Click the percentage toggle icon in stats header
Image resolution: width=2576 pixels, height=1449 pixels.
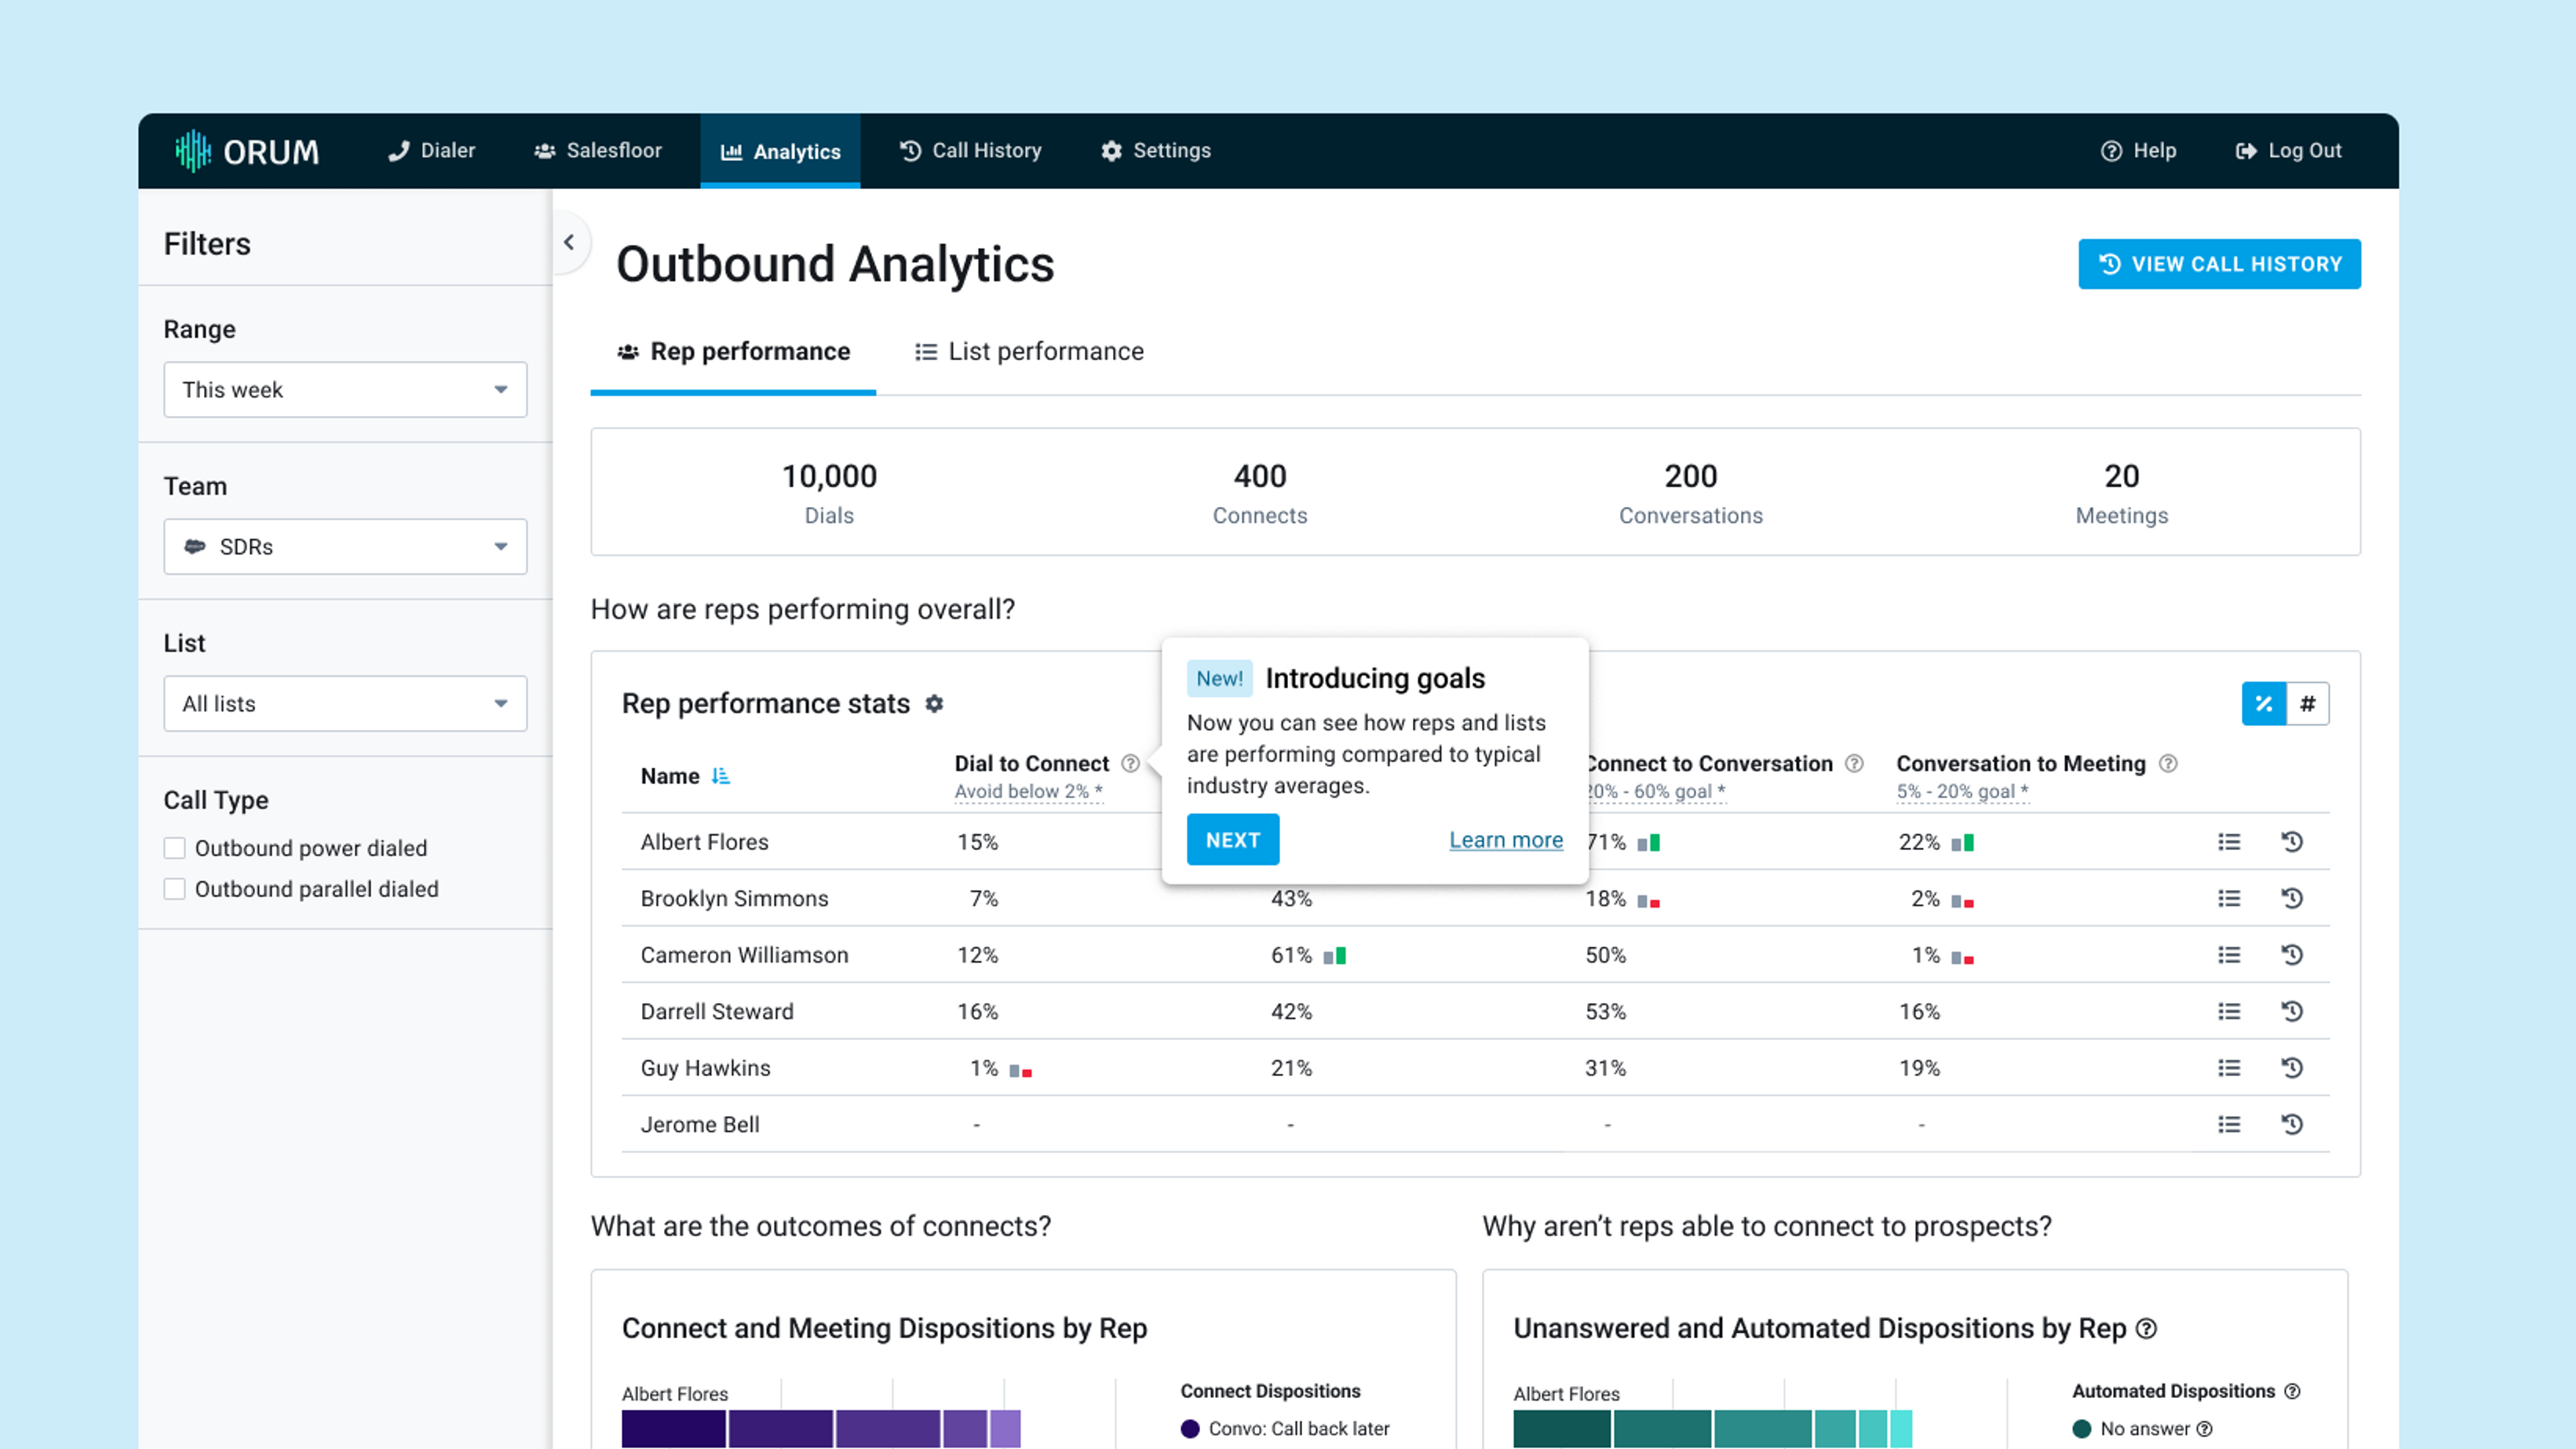pyautogui.click(x=2263, y=702)
